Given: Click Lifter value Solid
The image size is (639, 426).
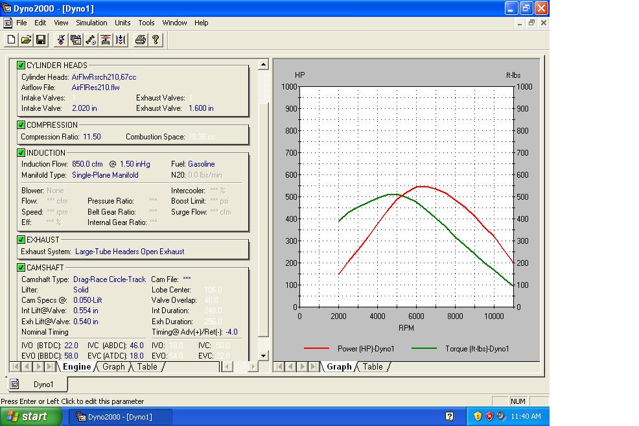Looking at the screenshot, I should point(81,290).
